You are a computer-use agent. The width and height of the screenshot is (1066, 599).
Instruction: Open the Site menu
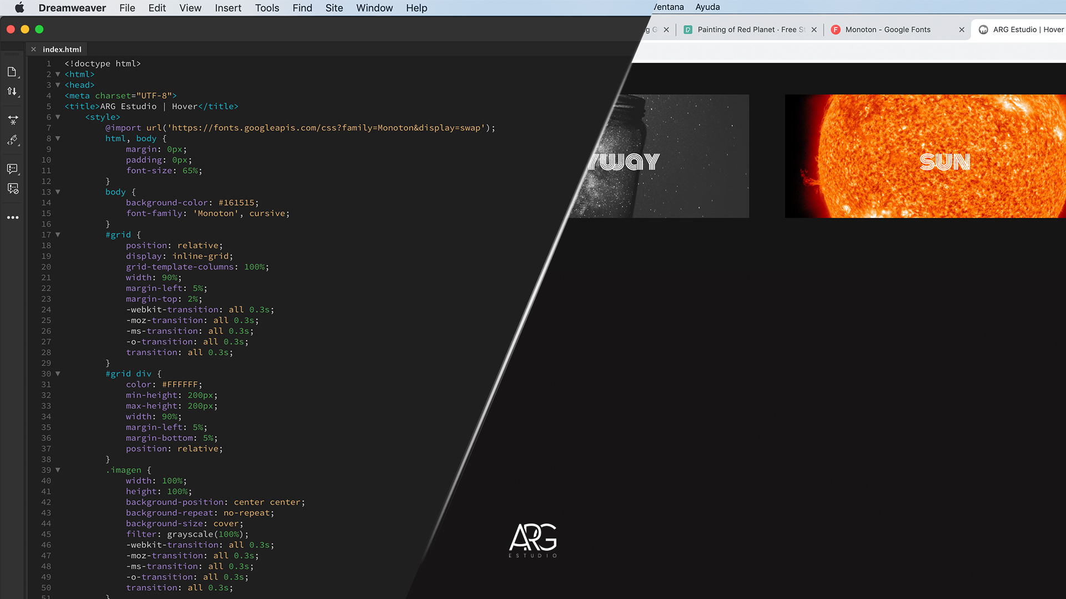334,8
